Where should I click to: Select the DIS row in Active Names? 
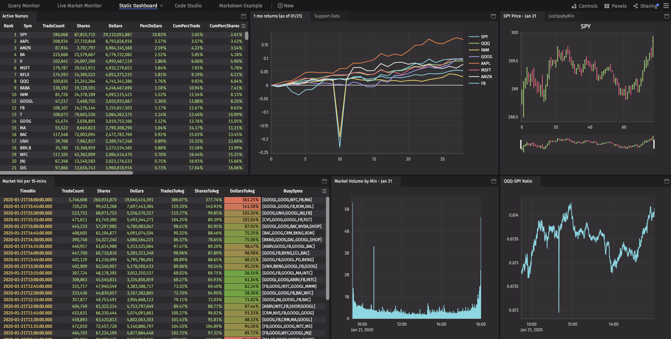tap(123, 168)
